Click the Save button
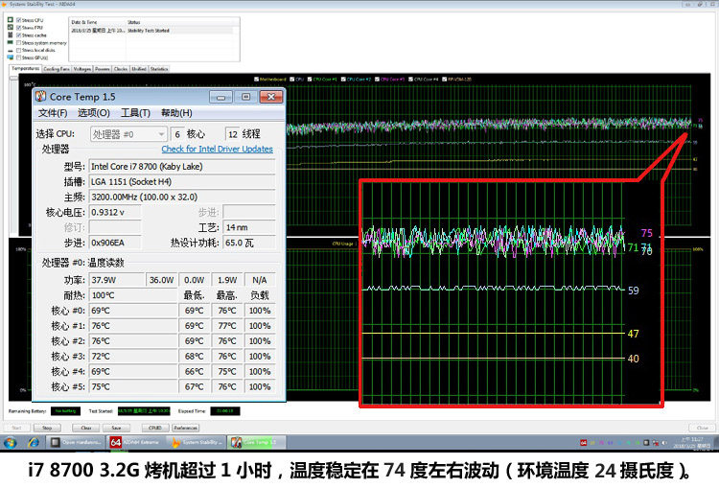Screen dimensions: 719x488 (116, 428)
